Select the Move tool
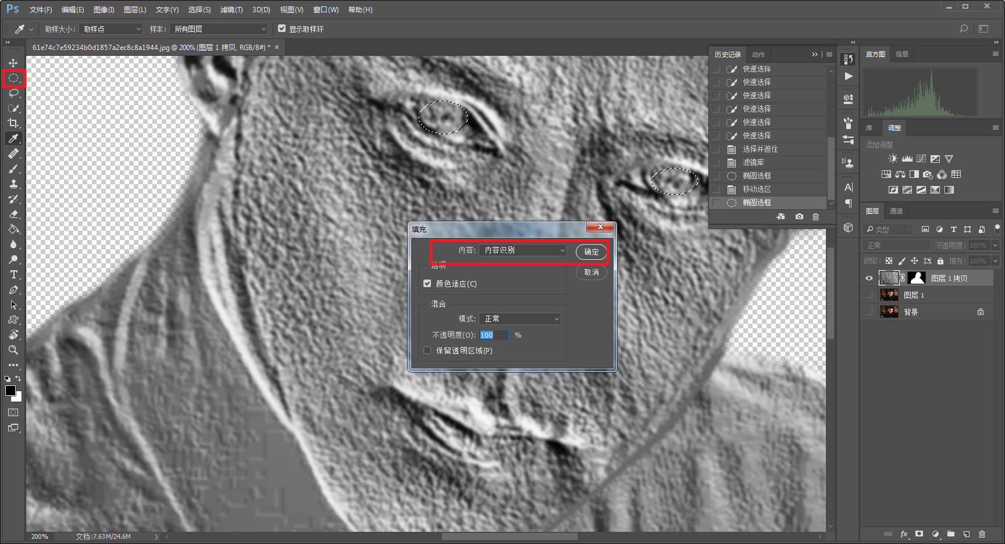Viewport: 1005px width, 544px height. [13, 63]
